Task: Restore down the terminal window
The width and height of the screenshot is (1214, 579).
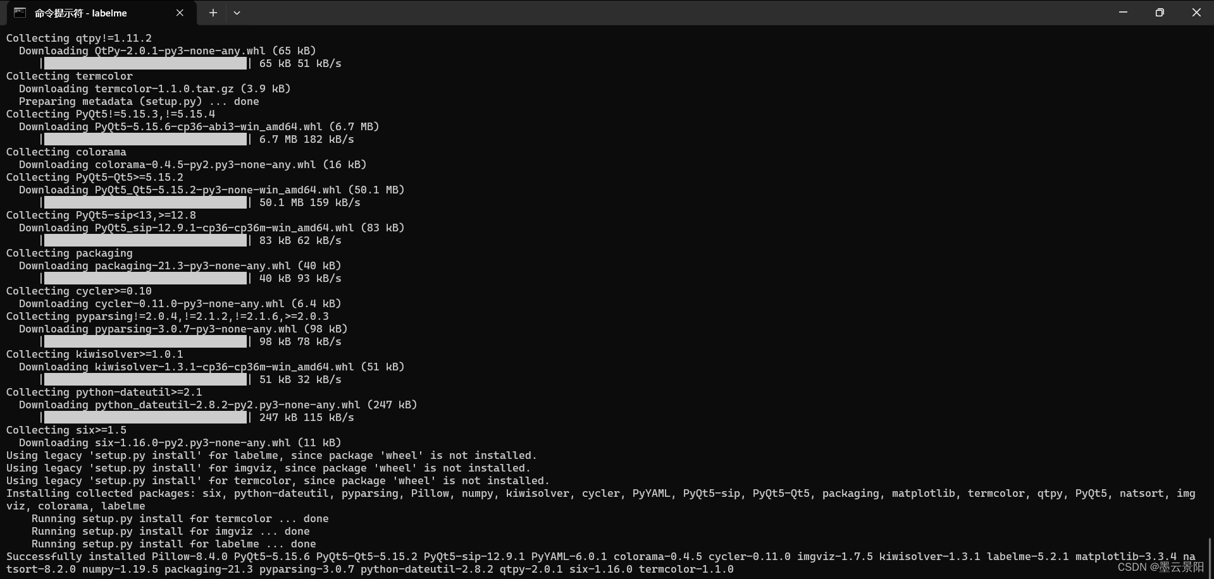Action: (x=1159, y=12)
